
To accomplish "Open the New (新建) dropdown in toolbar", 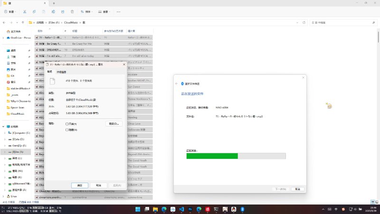I will pos(10,11).
